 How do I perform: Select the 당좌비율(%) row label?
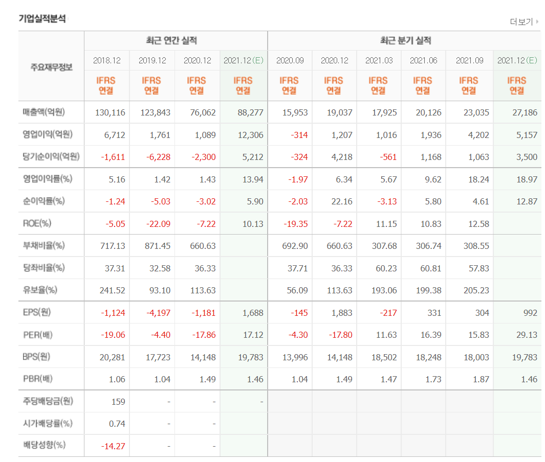point(44,268)
